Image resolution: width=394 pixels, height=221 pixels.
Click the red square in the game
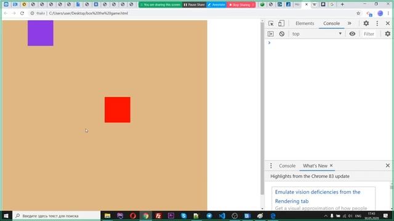[118, 110]
